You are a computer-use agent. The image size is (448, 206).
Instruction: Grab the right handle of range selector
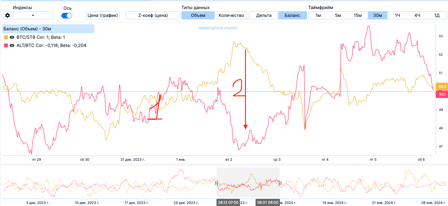click(280, 183)
